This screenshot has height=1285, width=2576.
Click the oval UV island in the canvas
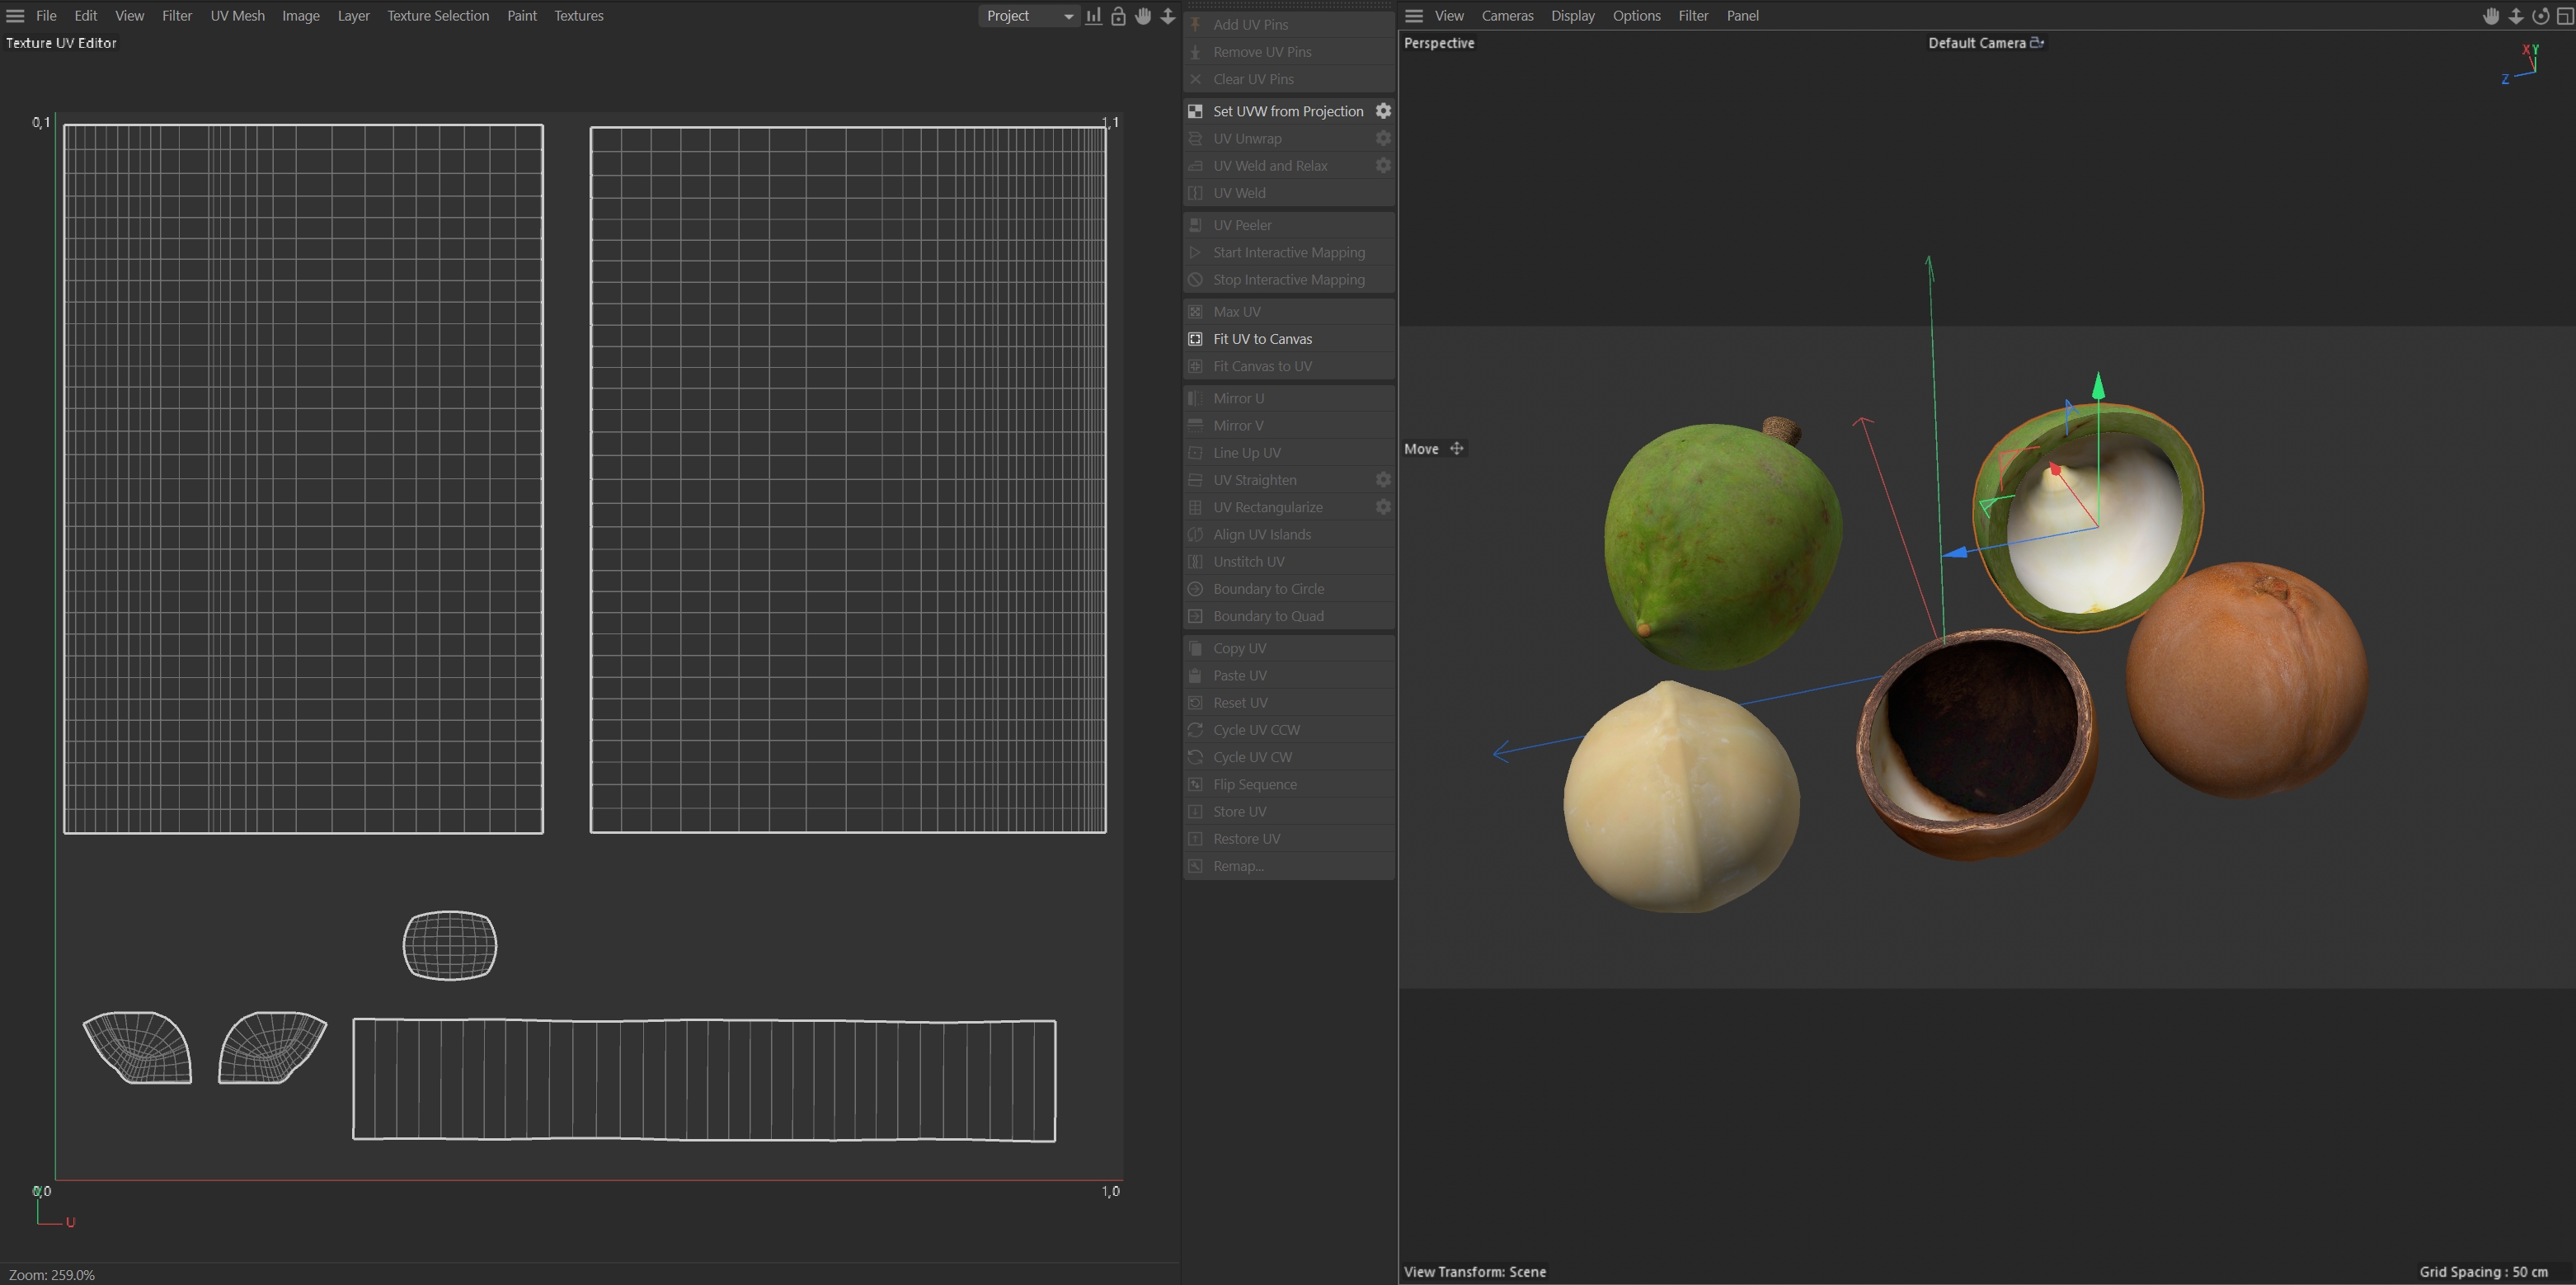pos(450,945)
